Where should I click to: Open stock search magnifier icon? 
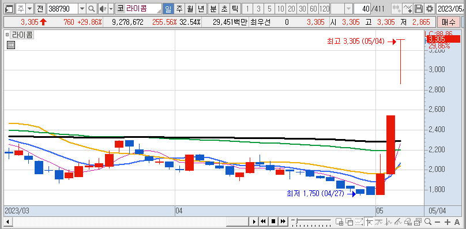(x=92, y=9)
